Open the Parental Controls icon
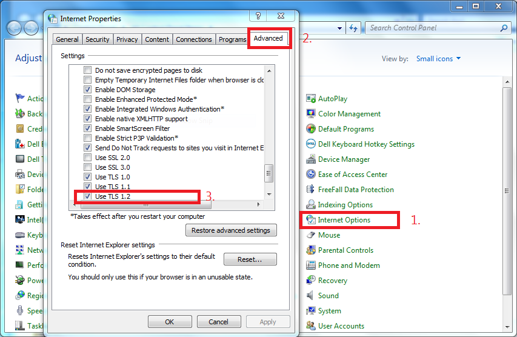Screen dimensions: 517x337 click(310, 250)
